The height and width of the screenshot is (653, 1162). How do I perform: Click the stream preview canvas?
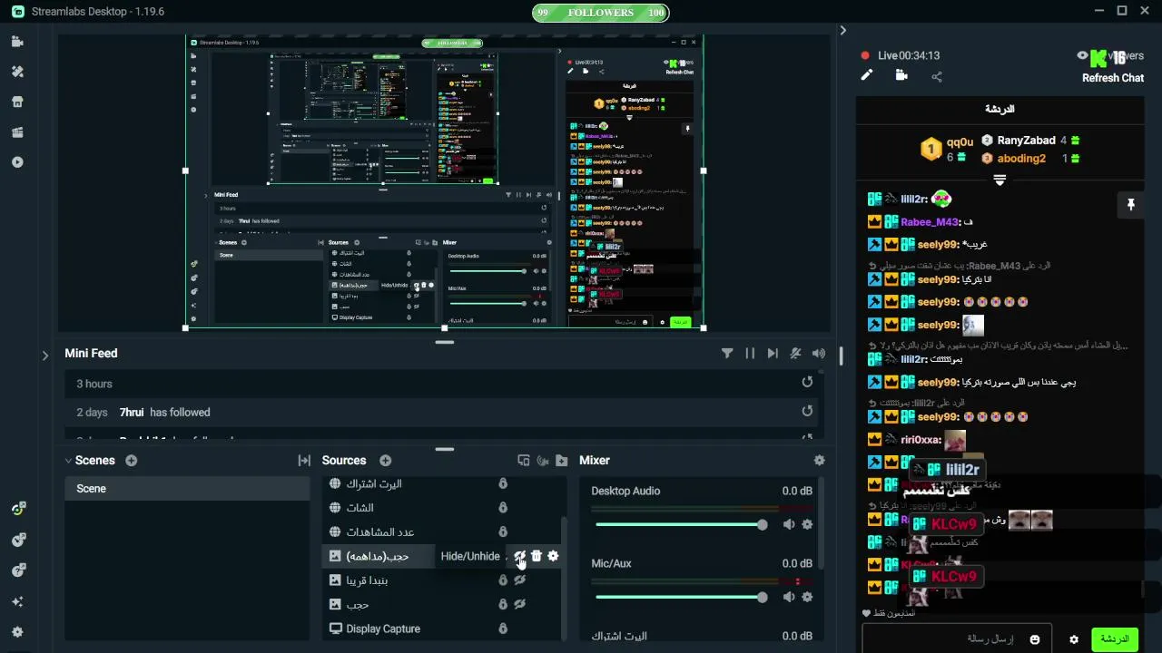coord(445,183)
